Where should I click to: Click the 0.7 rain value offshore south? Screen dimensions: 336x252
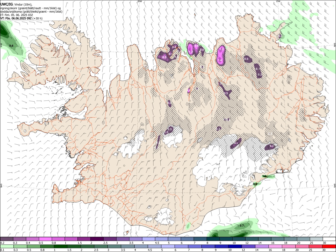[242, 225]
